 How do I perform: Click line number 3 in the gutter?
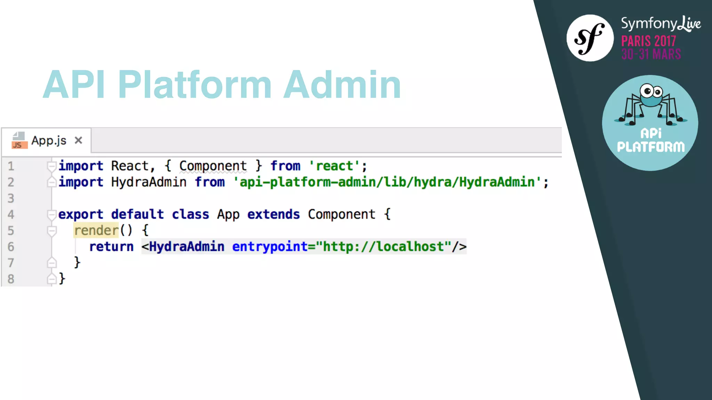pyautogui.click(x=11, y=198)
